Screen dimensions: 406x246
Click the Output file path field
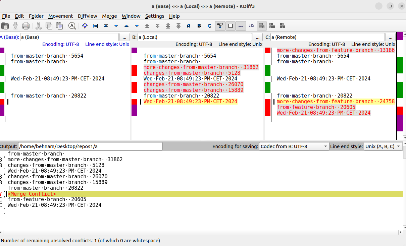(x=90, y=146)
